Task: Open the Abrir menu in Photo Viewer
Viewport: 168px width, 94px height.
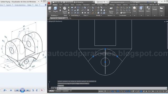Action: tap(38, 5)
